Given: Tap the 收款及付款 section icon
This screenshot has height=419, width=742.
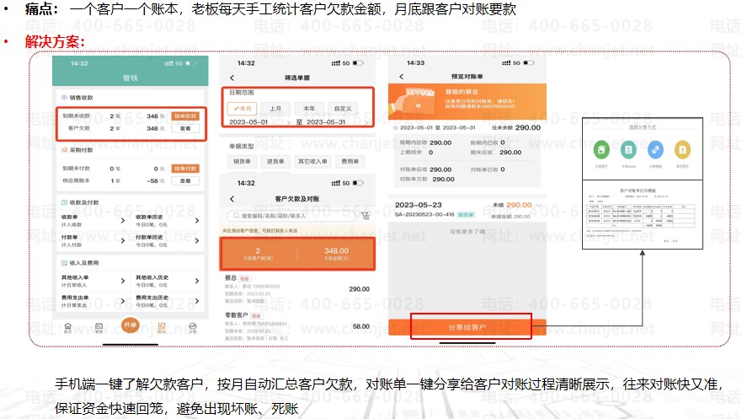Looking at the screenshot, I should pyautogui.click(x=64, y=202).
